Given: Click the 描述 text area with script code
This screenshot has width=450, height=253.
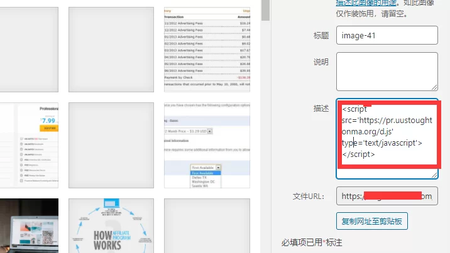Looking at the screenshot, I should point(387,139).
